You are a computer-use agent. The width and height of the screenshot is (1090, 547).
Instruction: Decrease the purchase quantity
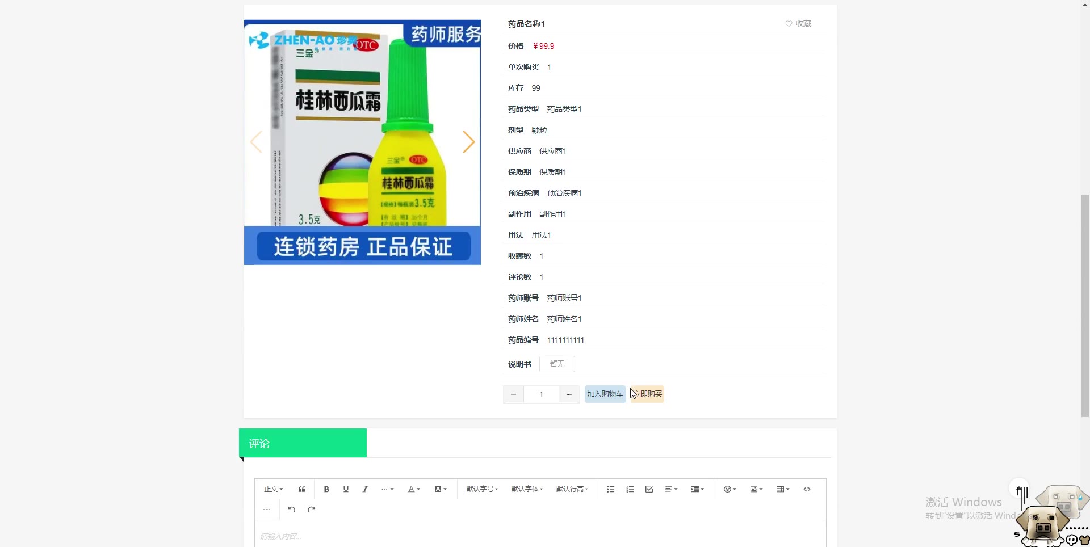coord(513,394)
